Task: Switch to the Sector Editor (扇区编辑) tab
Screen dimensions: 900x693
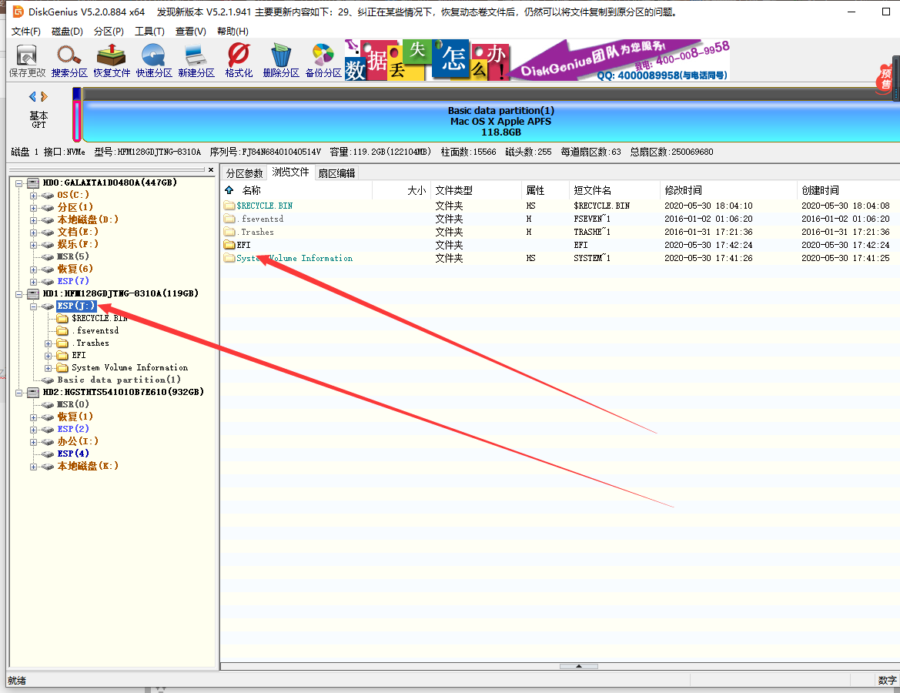Action: tap(337, 172)
